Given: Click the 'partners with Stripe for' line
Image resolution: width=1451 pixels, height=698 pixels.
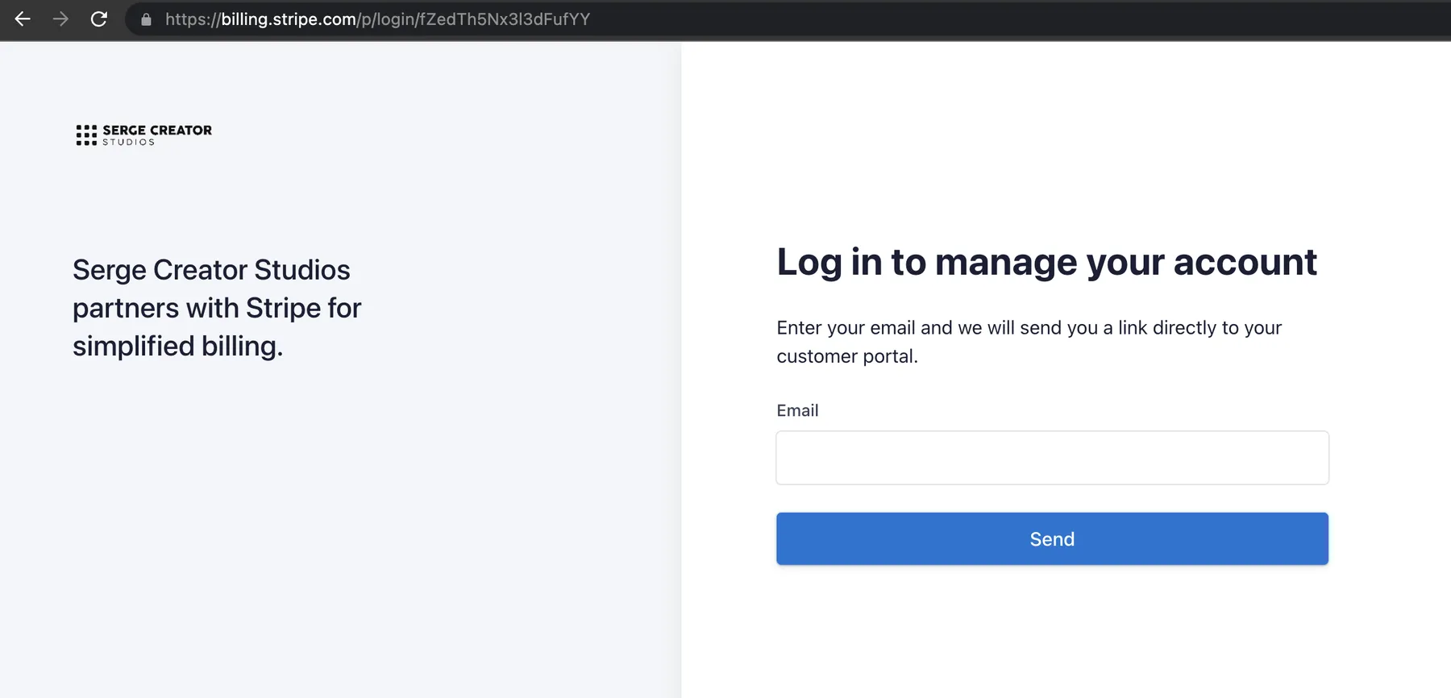Looking at the screenshot, I should pyautogui.click(x=217, y=308).
